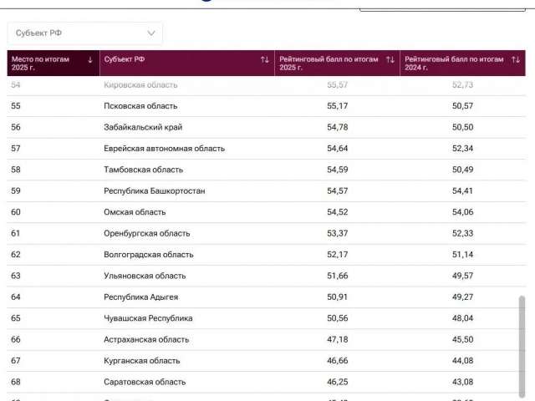Click 2025 score 51,66 value
The image size is (535, 401).
[x=337, y=276]
